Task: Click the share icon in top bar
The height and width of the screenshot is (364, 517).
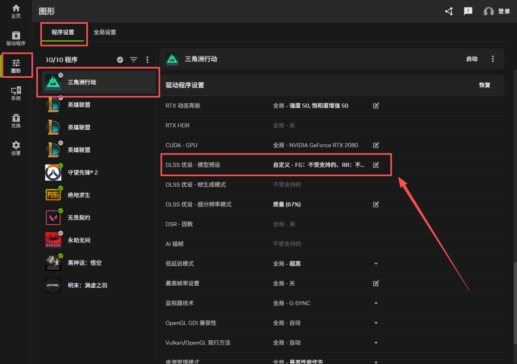Action: (449, 11)
